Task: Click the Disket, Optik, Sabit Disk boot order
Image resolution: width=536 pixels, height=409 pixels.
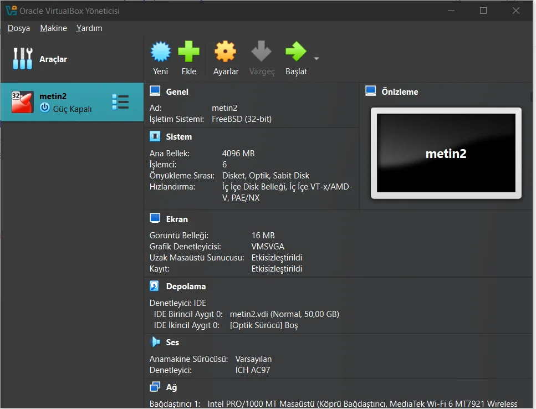Action: click(266, 176)
